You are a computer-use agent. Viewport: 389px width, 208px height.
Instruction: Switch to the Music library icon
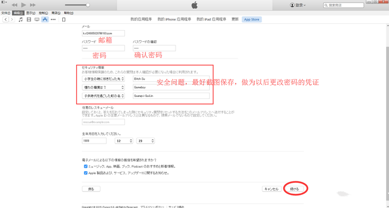21,19
